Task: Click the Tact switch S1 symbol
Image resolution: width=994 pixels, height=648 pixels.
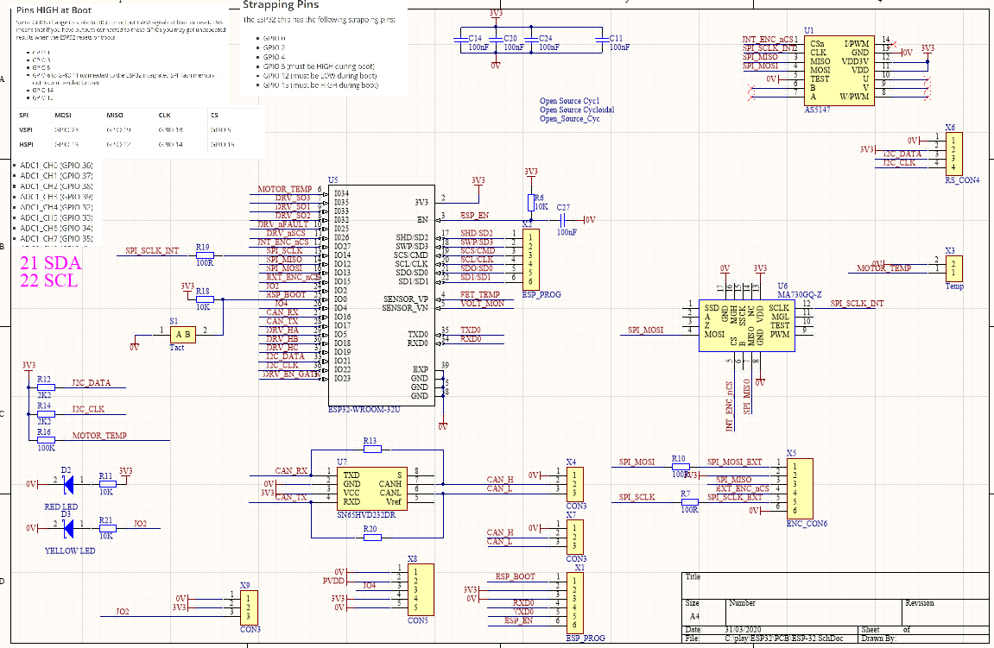Action: 183,335
